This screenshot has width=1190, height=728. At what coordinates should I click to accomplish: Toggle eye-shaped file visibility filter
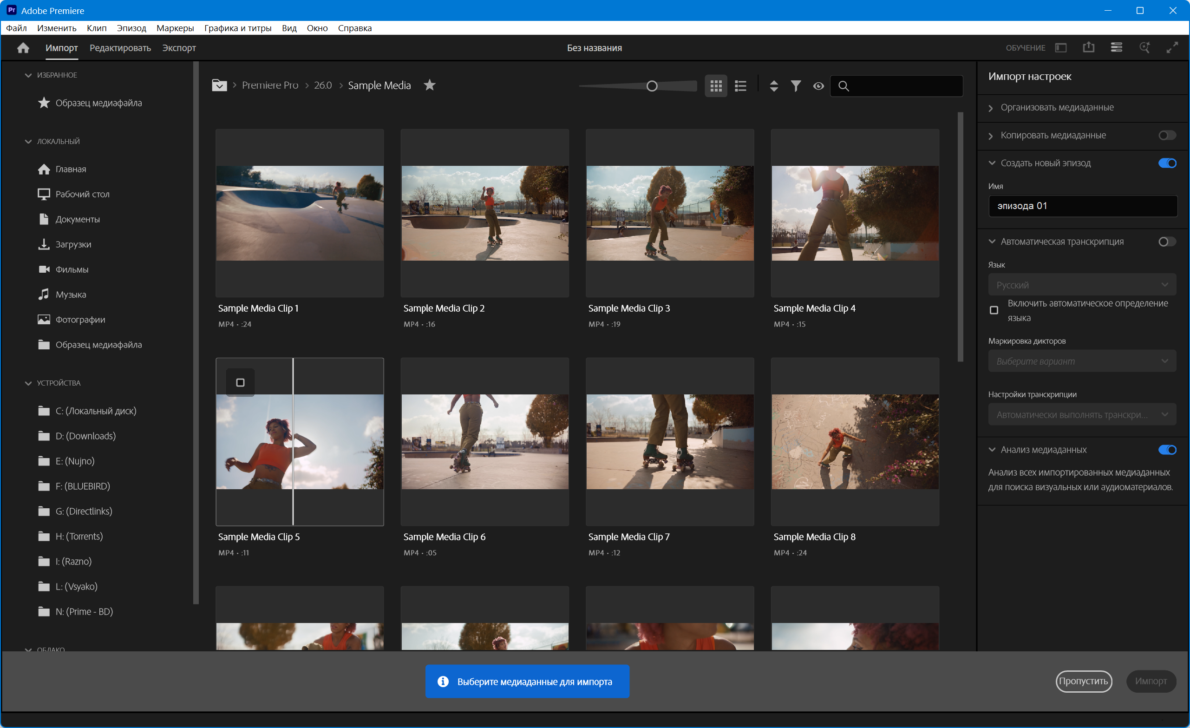click(x=818, y=86)
